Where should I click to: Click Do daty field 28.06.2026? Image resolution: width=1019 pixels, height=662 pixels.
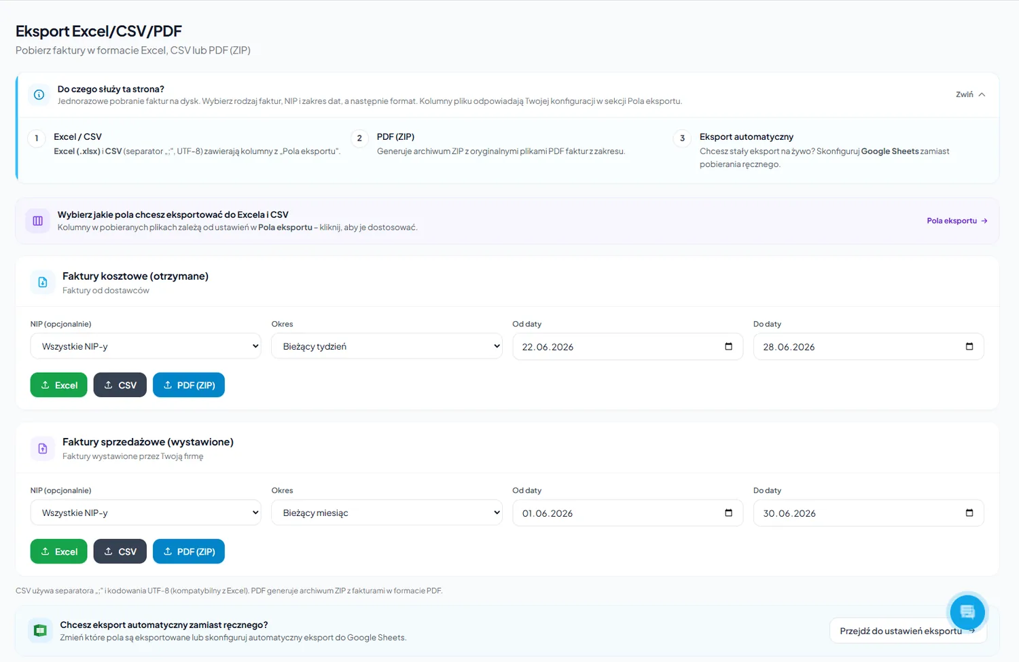(868, 346)
